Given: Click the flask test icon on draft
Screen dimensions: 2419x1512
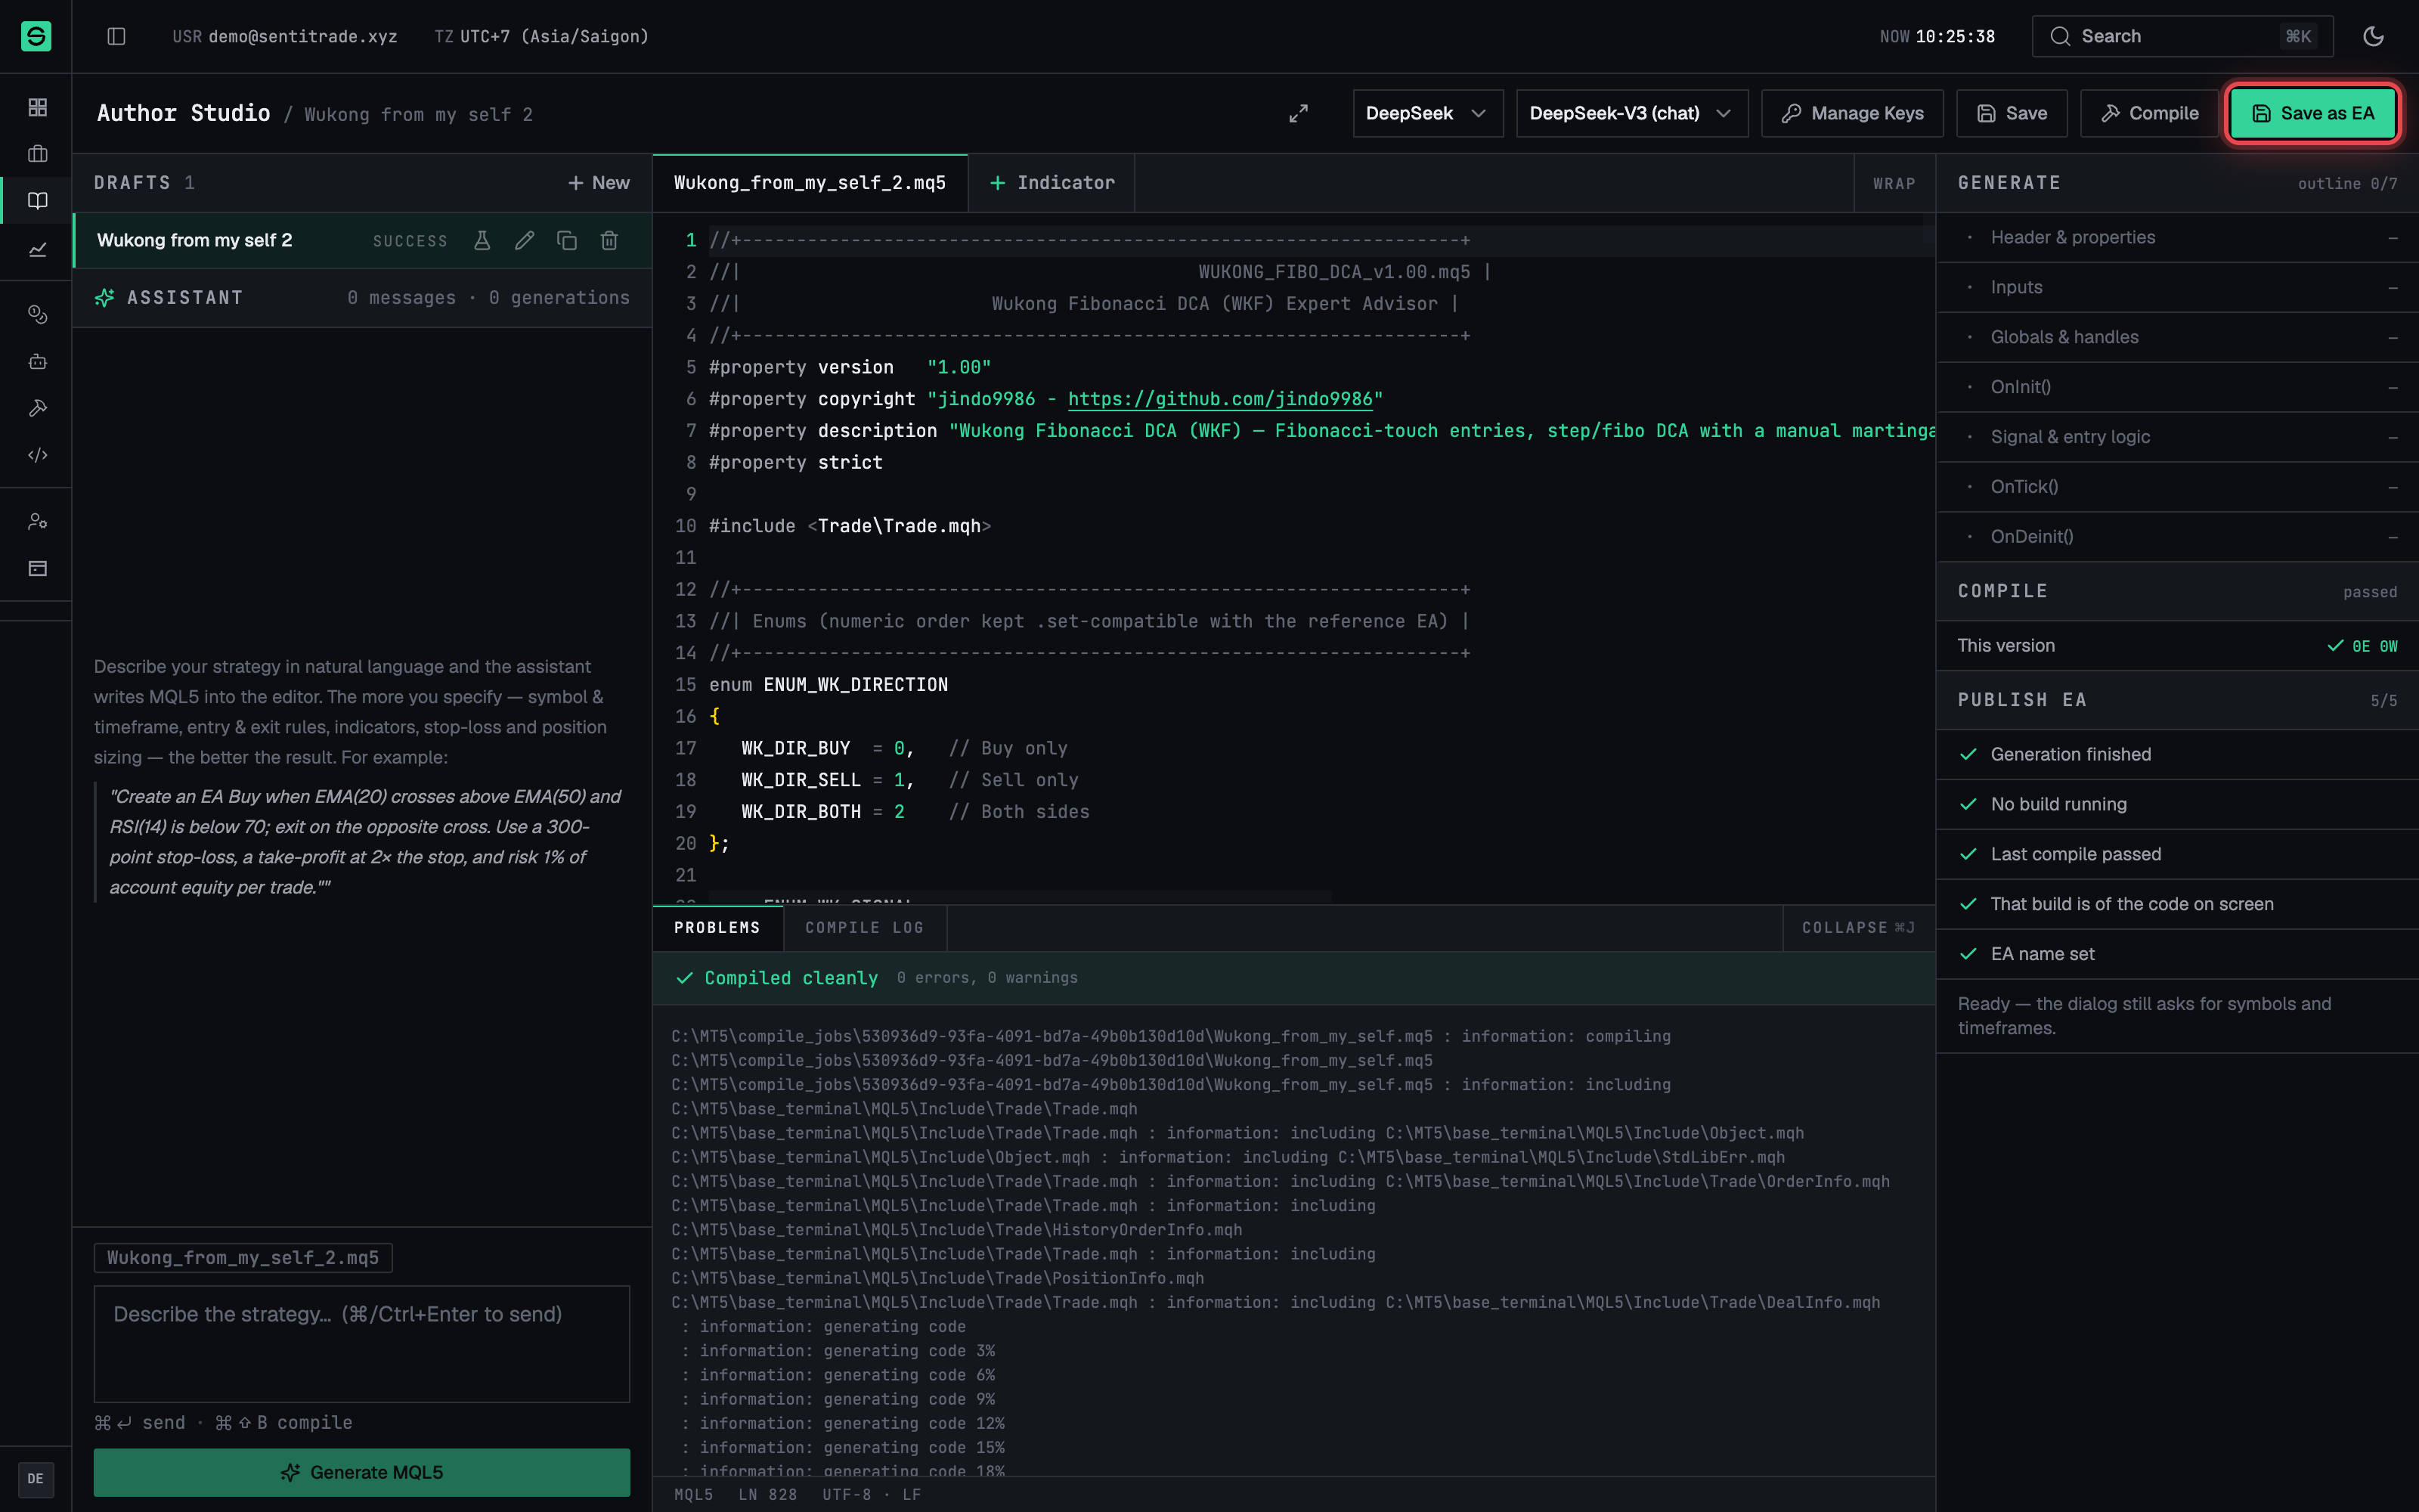Looking at the screenshot, I should (482, 240).
